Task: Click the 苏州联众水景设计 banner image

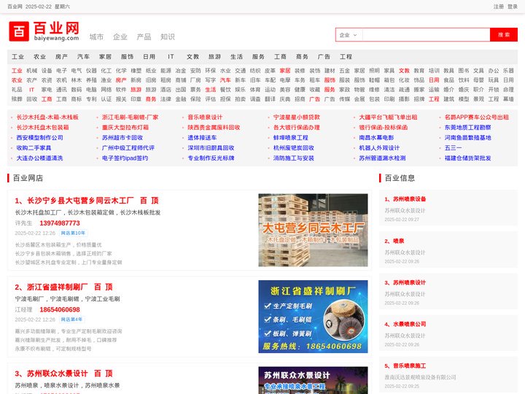Action: [313, 380]
